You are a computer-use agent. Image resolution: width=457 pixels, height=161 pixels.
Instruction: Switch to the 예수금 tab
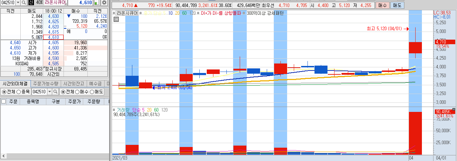coord(95,83)
